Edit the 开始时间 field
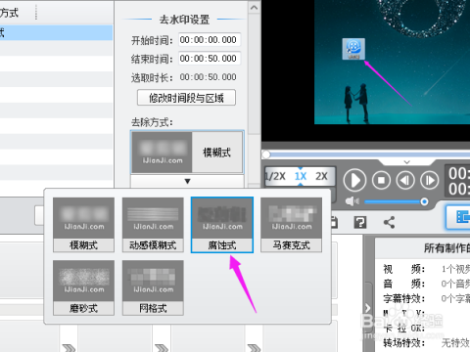The image size is (470, 352). click(x=210, y=40)
